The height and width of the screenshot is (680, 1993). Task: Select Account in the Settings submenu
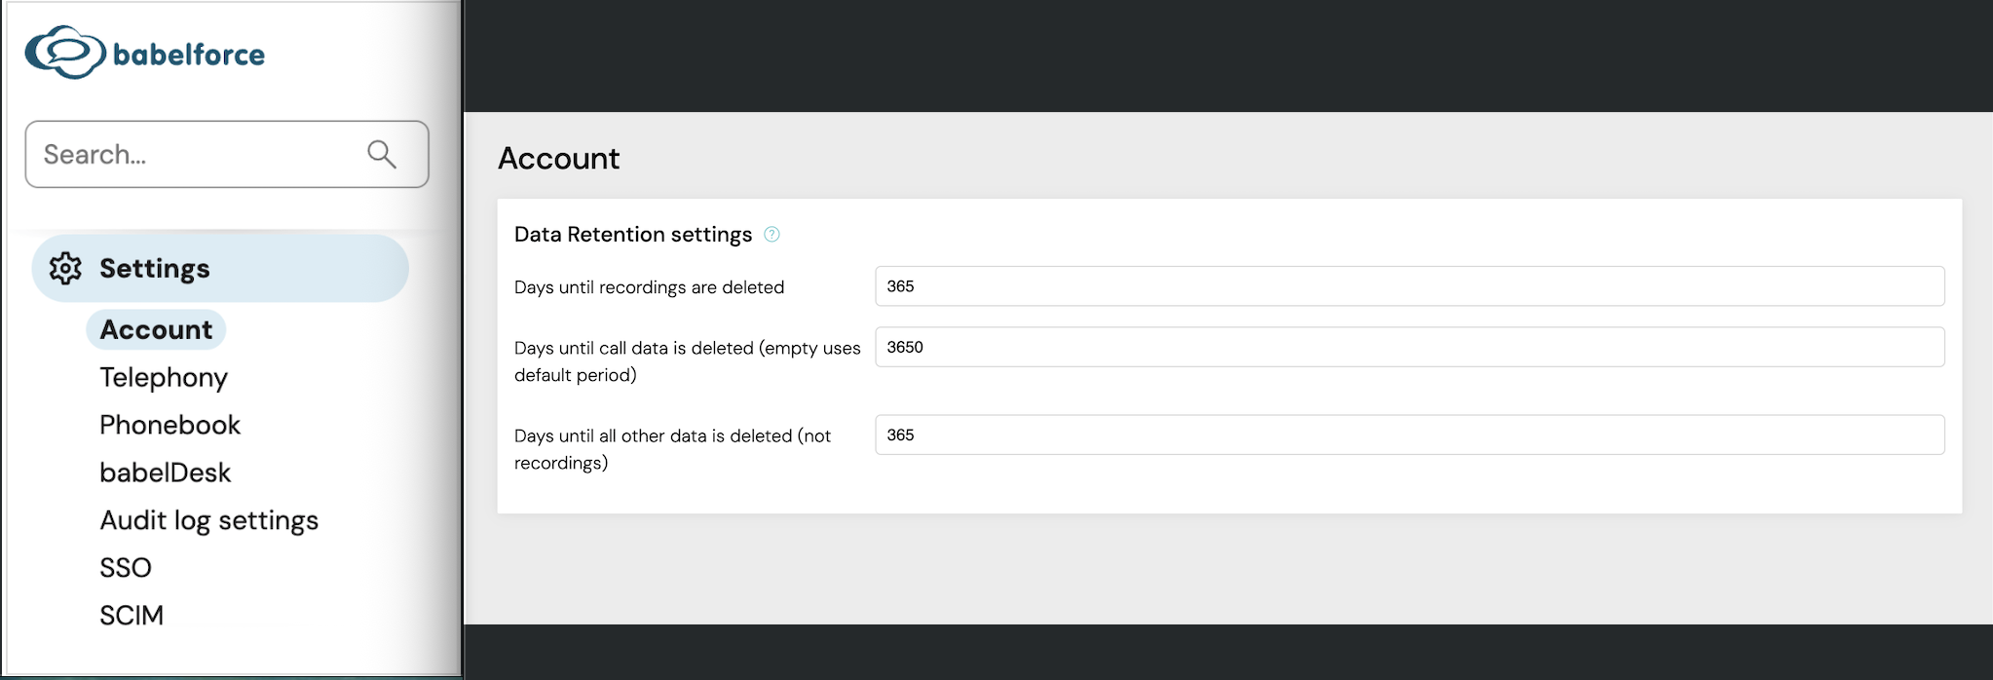156,329
